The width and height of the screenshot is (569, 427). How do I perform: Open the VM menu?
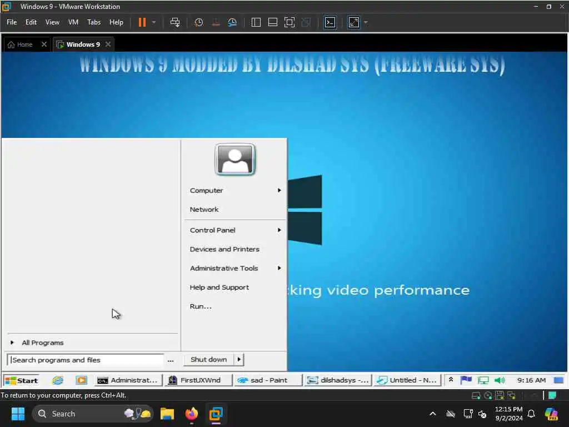pyautogui.click(x=73, y=22)
